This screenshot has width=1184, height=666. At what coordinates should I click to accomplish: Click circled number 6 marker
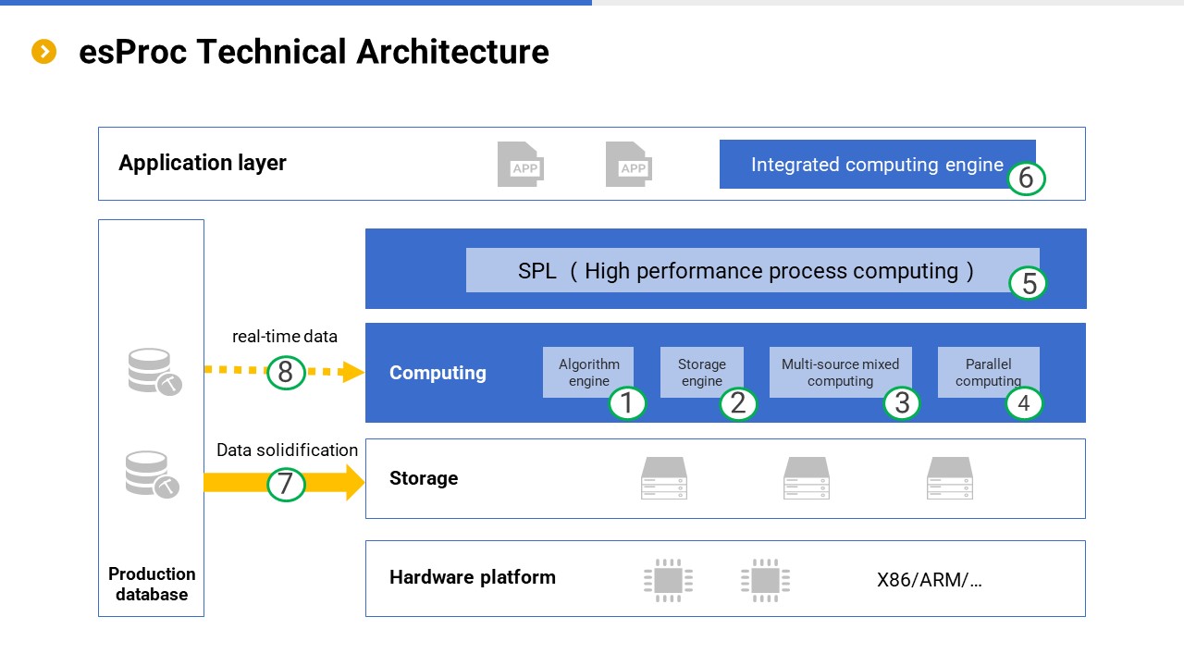tap(1026, 178)
